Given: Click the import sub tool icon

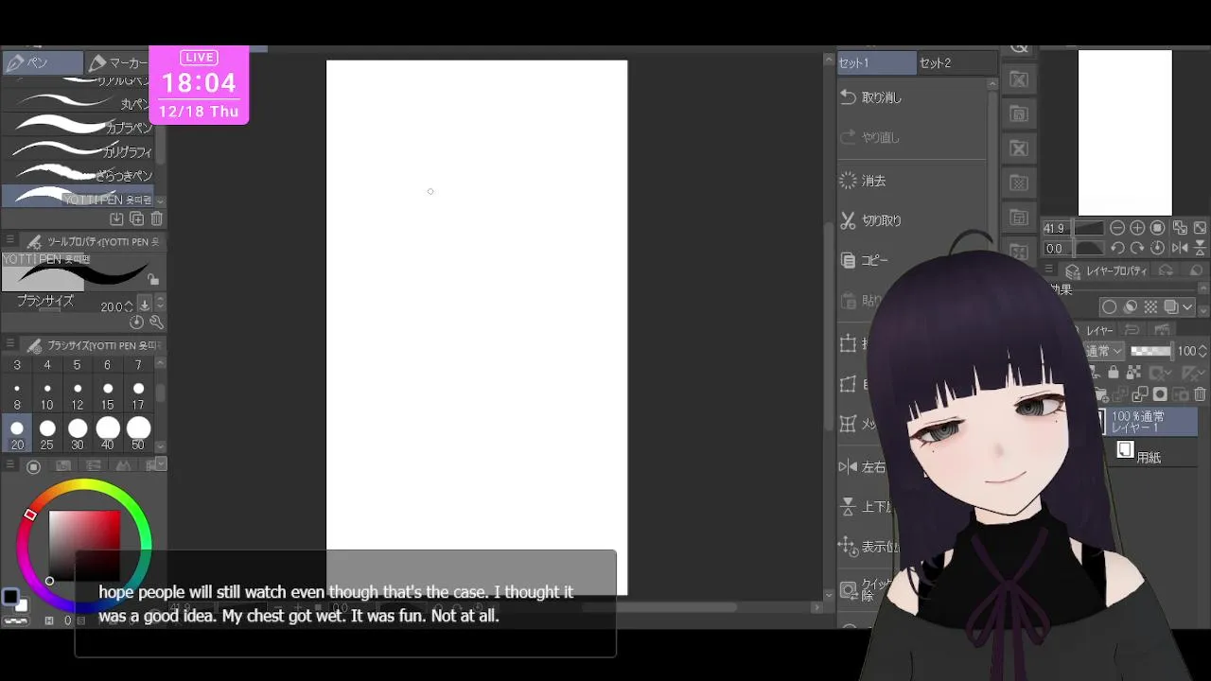Looking at the screenshot, I should (x=116, y=219).
